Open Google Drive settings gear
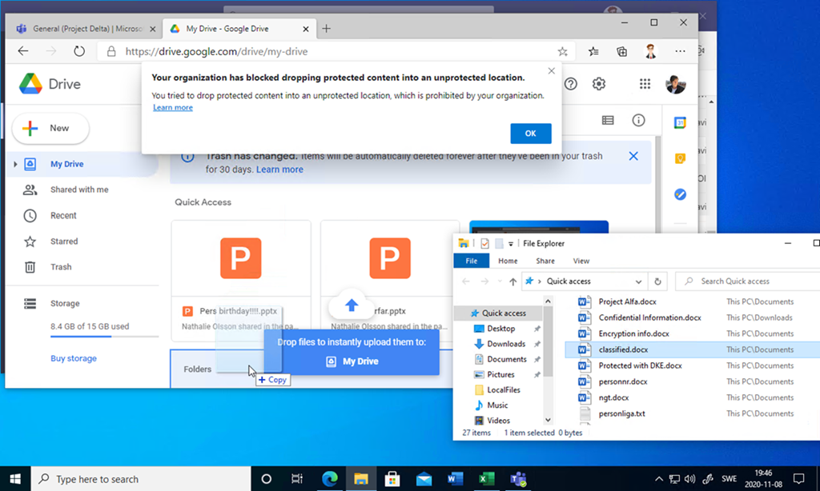 pos(598,84)
